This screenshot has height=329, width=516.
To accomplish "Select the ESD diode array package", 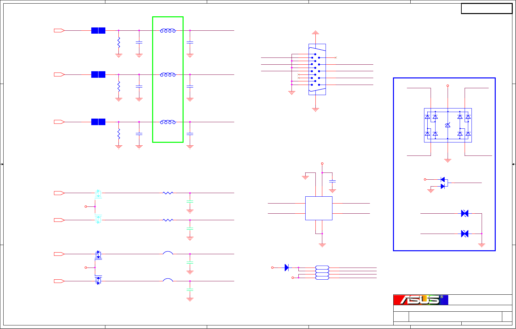I will point(448,125).
